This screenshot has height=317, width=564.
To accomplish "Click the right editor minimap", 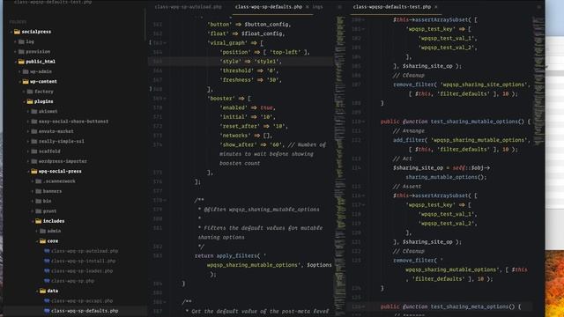I will coord(538,81).
